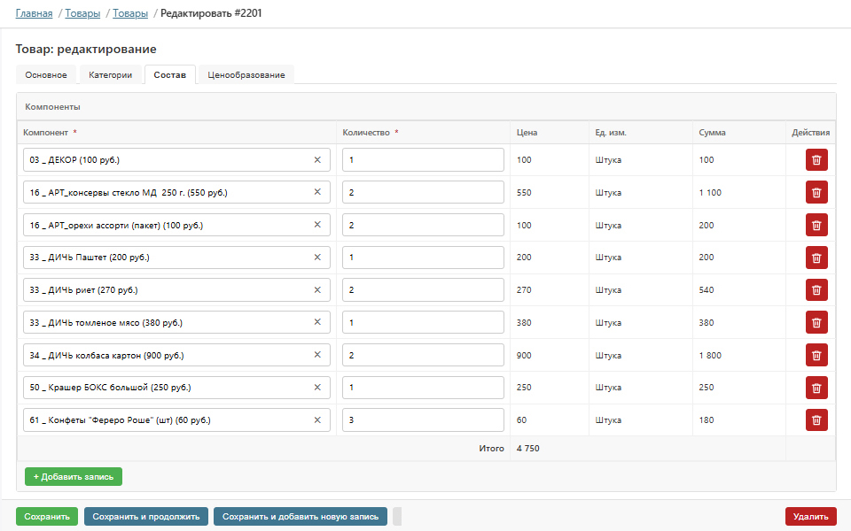This screenshot has width=851, height=531.
Task: Remove the ДИЧЬ Паштет row with trash icon
Action: (x=816, y=258)
